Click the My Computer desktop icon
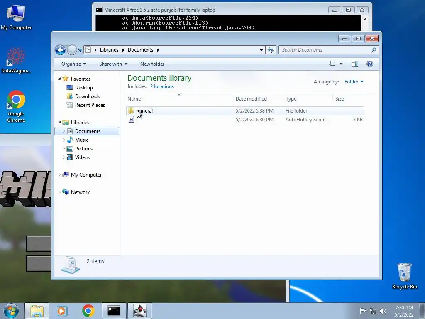Viewport: 425px width, 319px height. (x=16, y=17)
